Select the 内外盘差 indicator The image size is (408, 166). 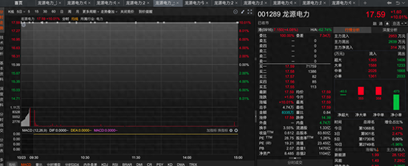90,164
